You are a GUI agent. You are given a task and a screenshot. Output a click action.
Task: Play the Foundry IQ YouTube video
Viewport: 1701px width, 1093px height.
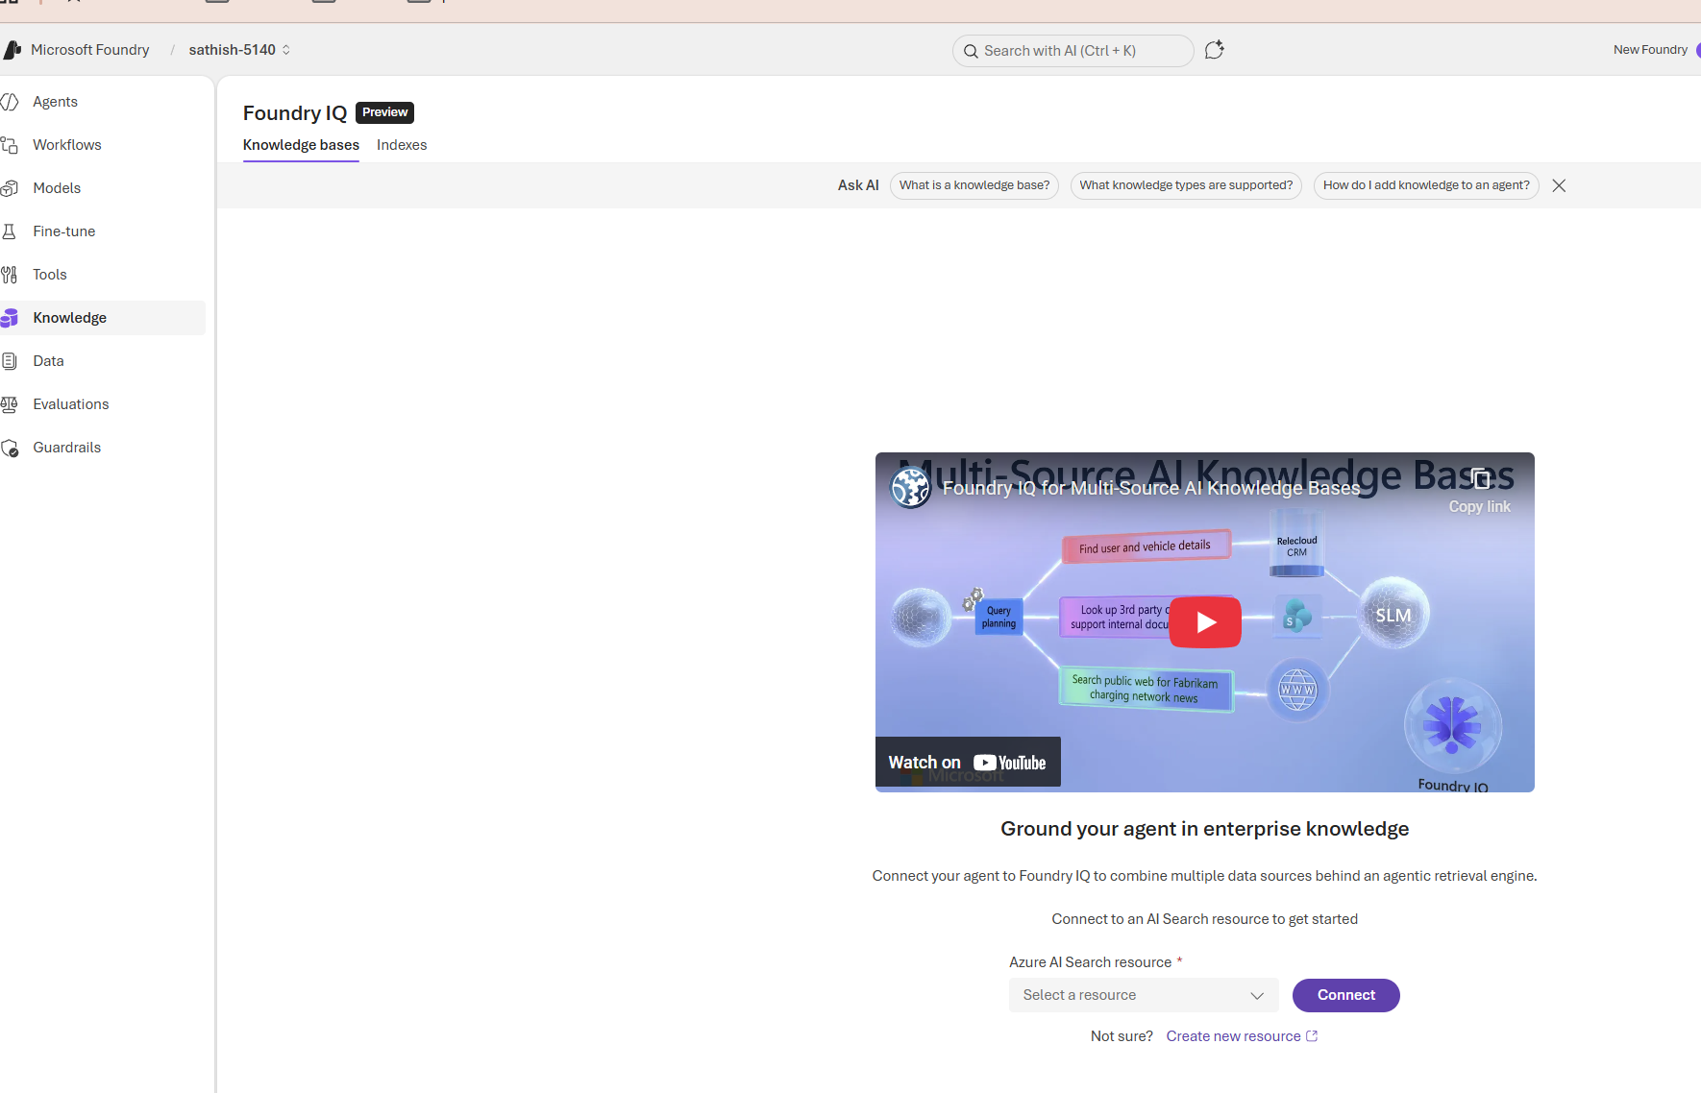pyautogui.click(x=1205, y=622)
